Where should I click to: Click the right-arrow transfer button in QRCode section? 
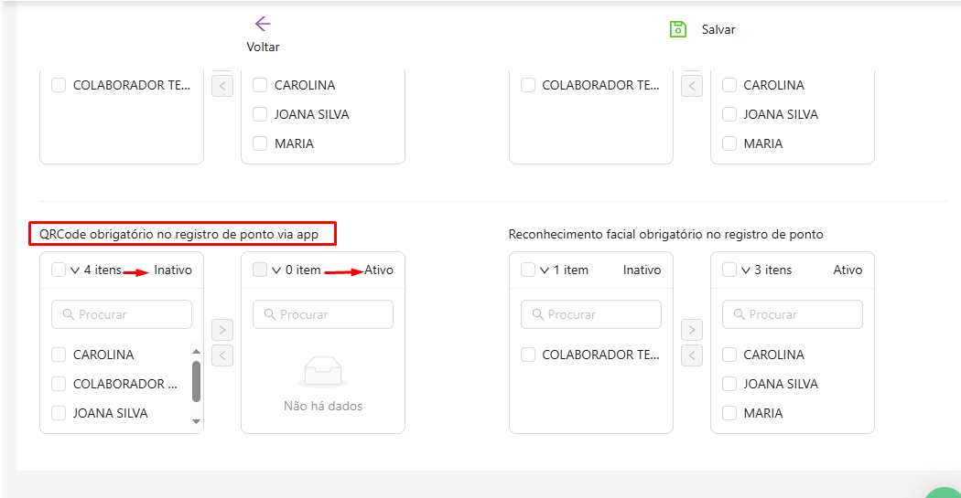[222, 329]
